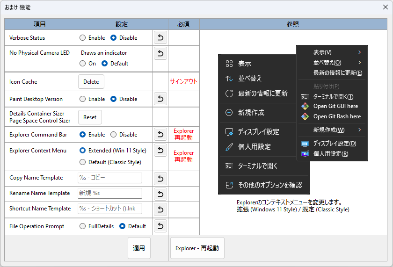The width and height of the screenshot is (393, 267).
Task: Click the Copy Name Template text field
Action: coord(109,178)
